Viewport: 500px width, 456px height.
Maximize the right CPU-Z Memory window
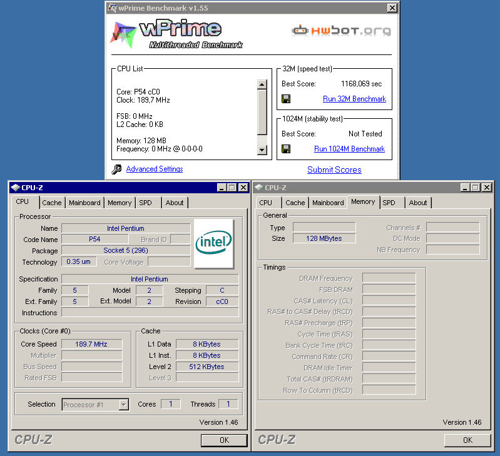(476, 188)
